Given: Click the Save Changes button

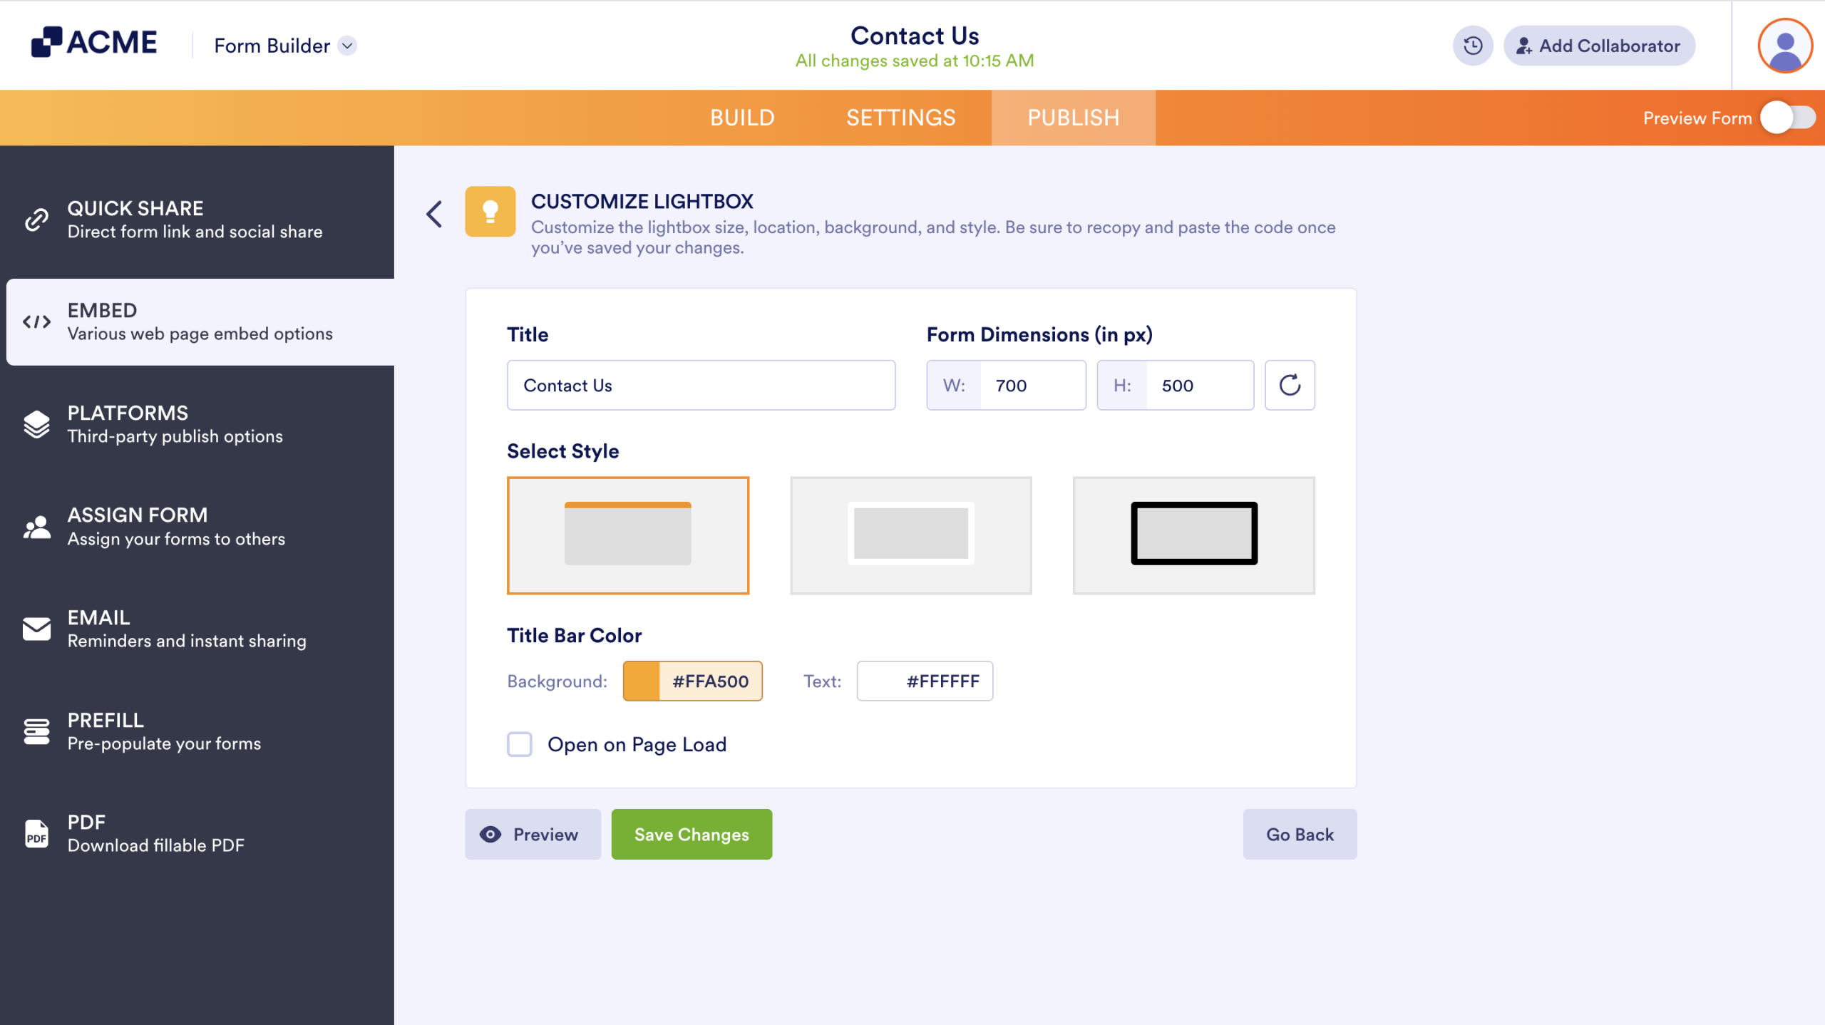Looking at the screenshot, I should (691, 834).
